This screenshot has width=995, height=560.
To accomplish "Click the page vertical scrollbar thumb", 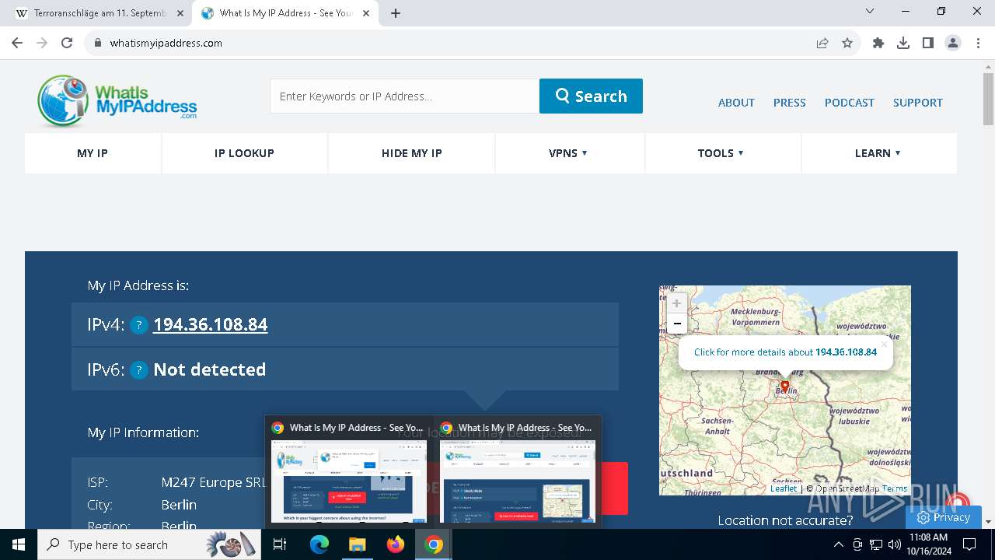I will click(x=988, y=99).
